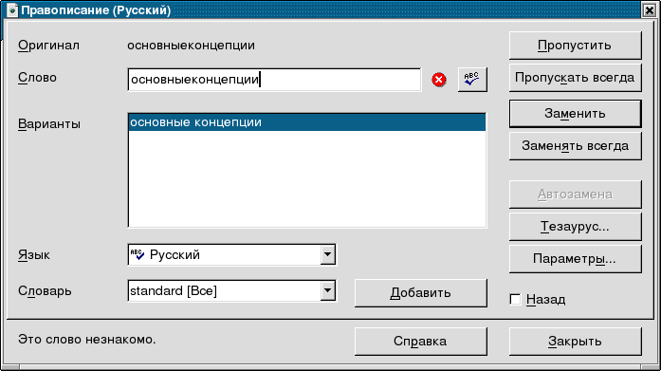Open the Язык dropdown arrow

pyautogui.click(x=327, y=254)
